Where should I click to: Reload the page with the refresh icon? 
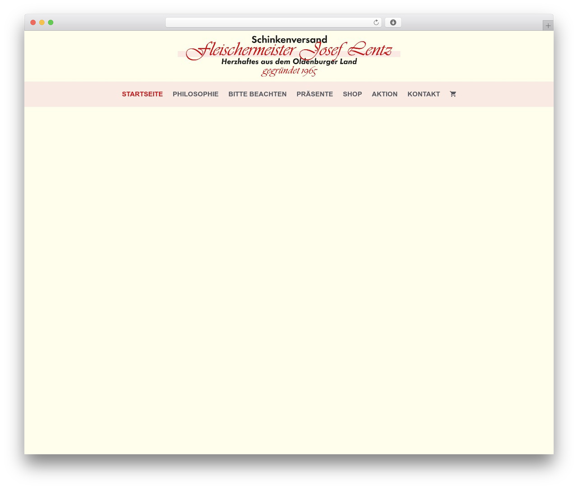pos(376,23)
